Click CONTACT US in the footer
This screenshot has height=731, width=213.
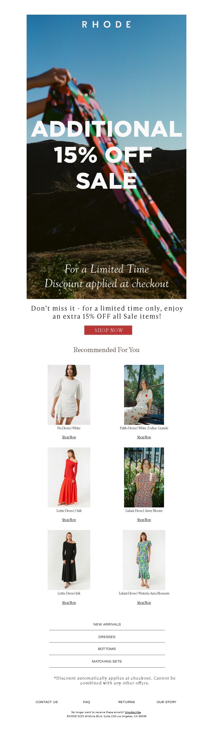[x=47, y=702]
